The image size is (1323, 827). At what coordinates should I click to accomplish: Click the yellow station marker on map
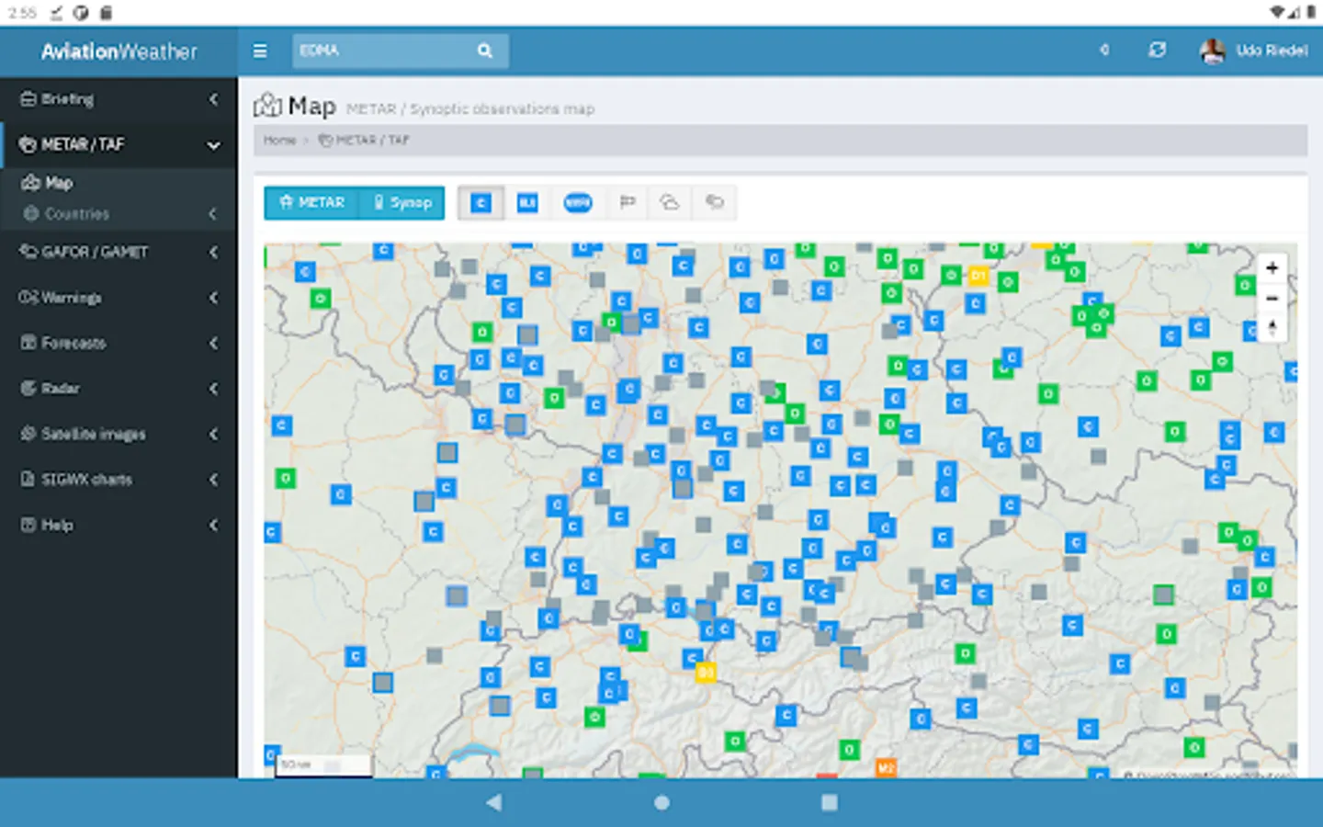pyautogui.click(x=705, y=673)
